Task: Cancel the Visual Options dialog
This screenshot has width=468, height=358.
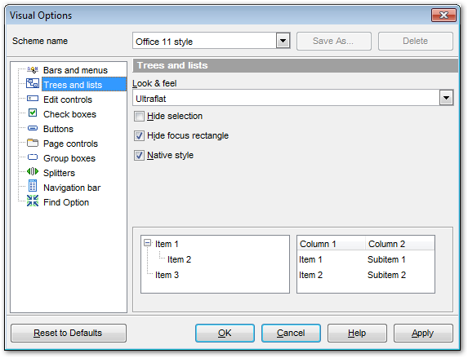Action: click(291, 333)
